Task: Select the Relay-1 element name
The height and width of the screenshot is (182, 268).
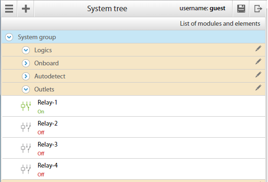Action: coord(48,102)
